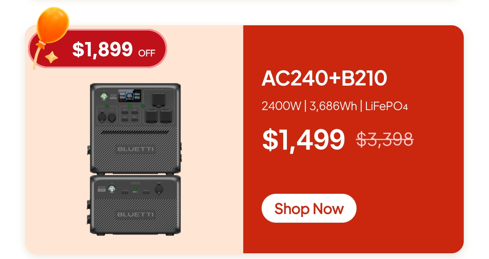This screenshot has width=489, height=259.
Task: Click the crossed-out $3,398 original price
Action: click(x=385, y=139)
